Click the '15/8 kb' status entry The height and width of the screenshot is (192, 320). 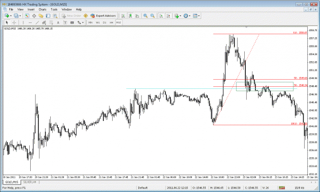300,188
